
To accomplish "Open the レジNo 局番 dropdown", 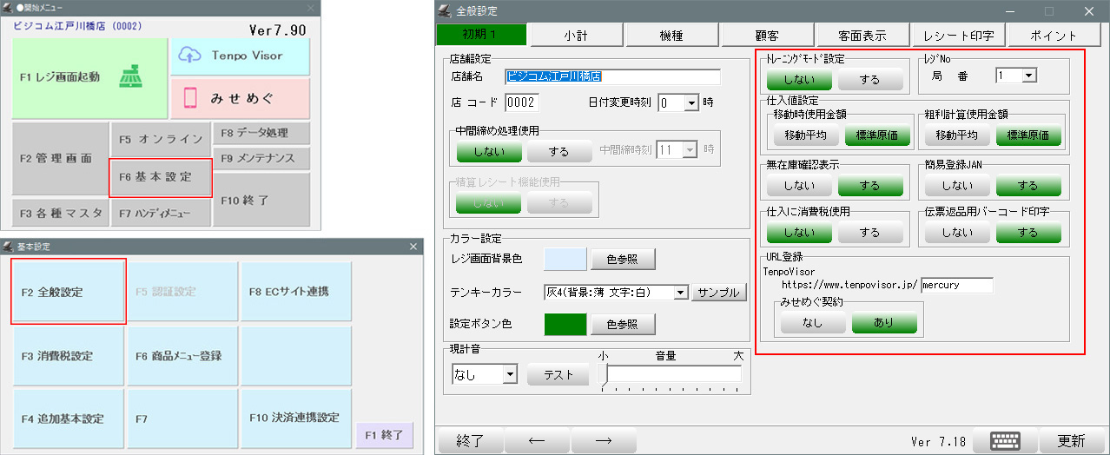I will (x=1029, y=76).
